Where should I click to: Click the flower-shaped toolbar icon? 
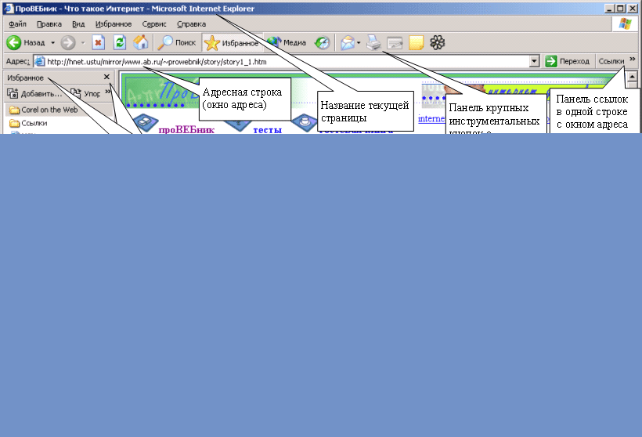point(438,42)
